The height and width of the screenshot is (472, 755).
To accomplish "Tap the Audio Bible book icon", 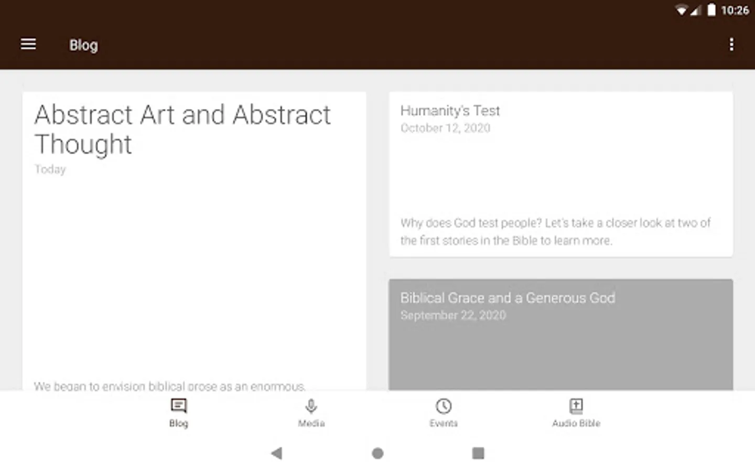I will [x=576, y=405].
